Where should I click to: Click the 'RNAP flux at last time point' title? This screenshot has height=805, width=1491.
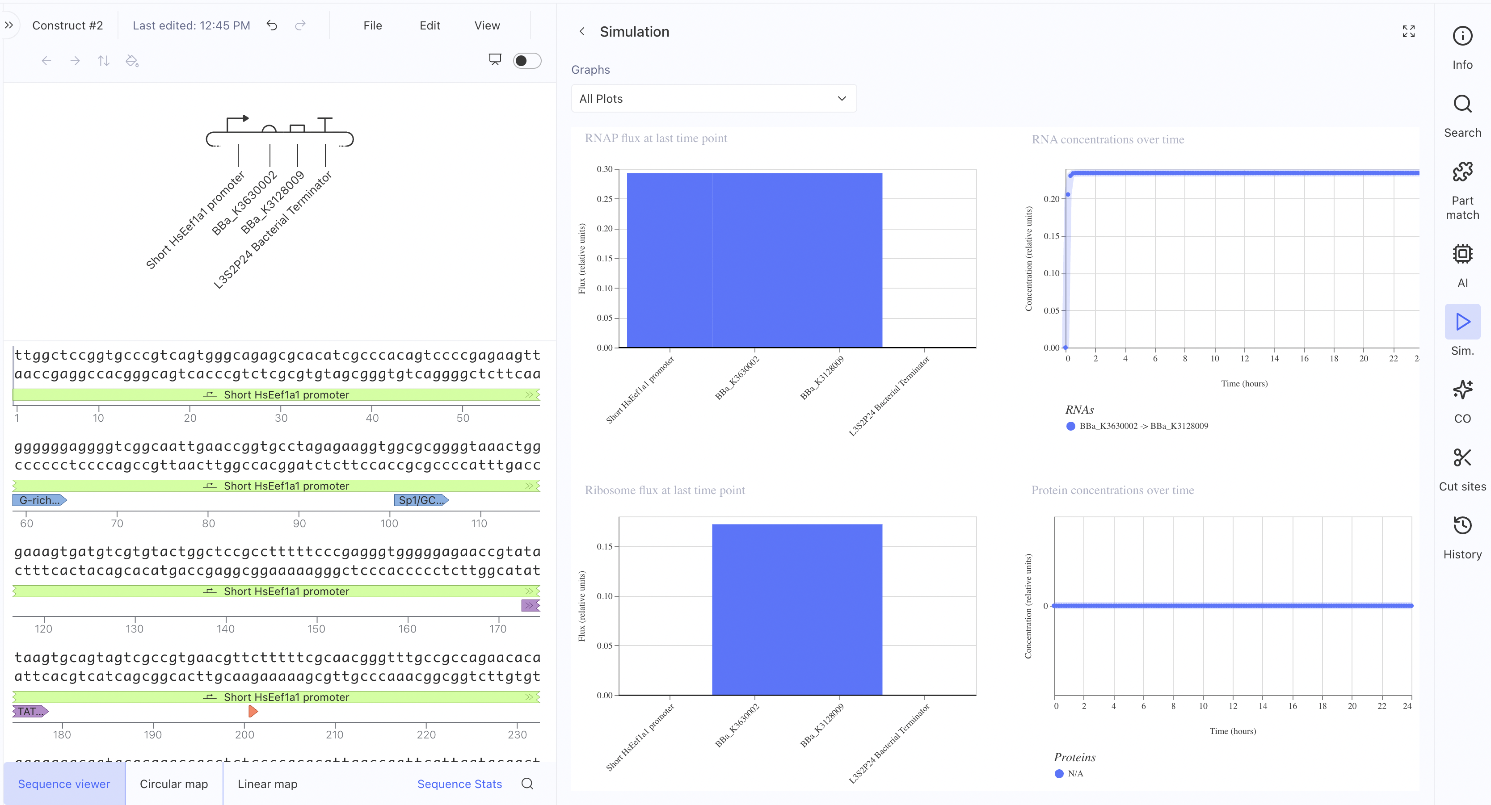(656, 138)
